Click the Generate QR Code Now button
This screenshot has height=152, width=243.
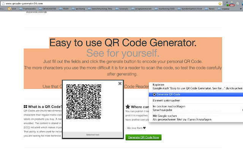click(x=144, y=137)
